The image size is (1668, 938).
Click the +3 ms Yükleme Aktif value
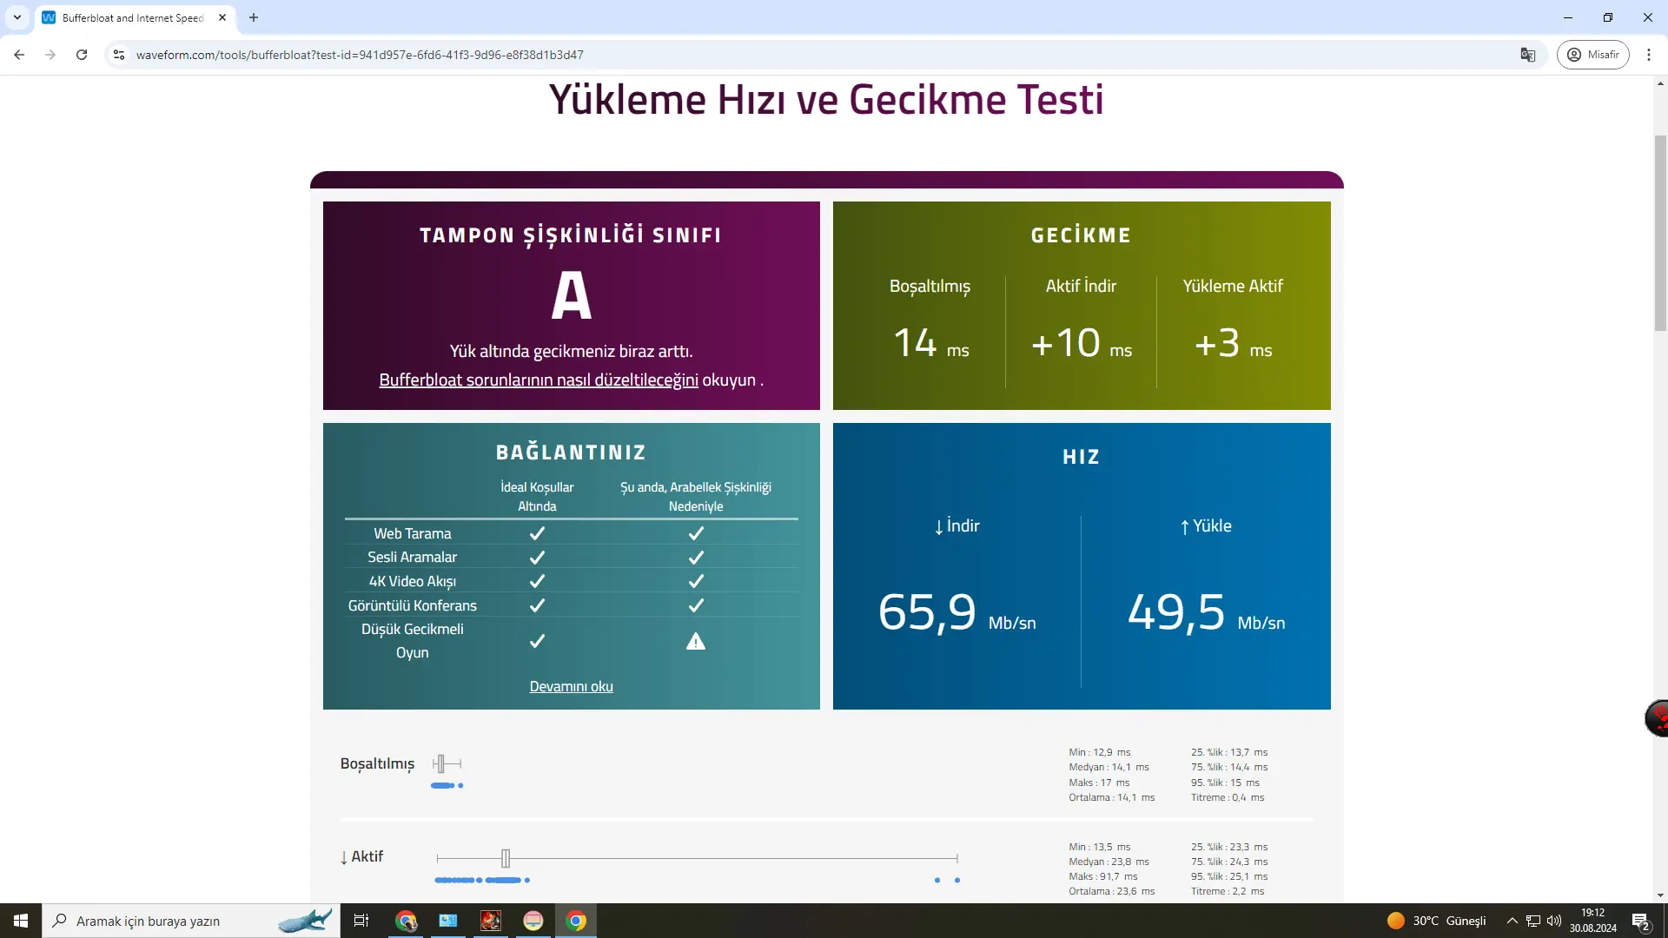click(1233, 343)
